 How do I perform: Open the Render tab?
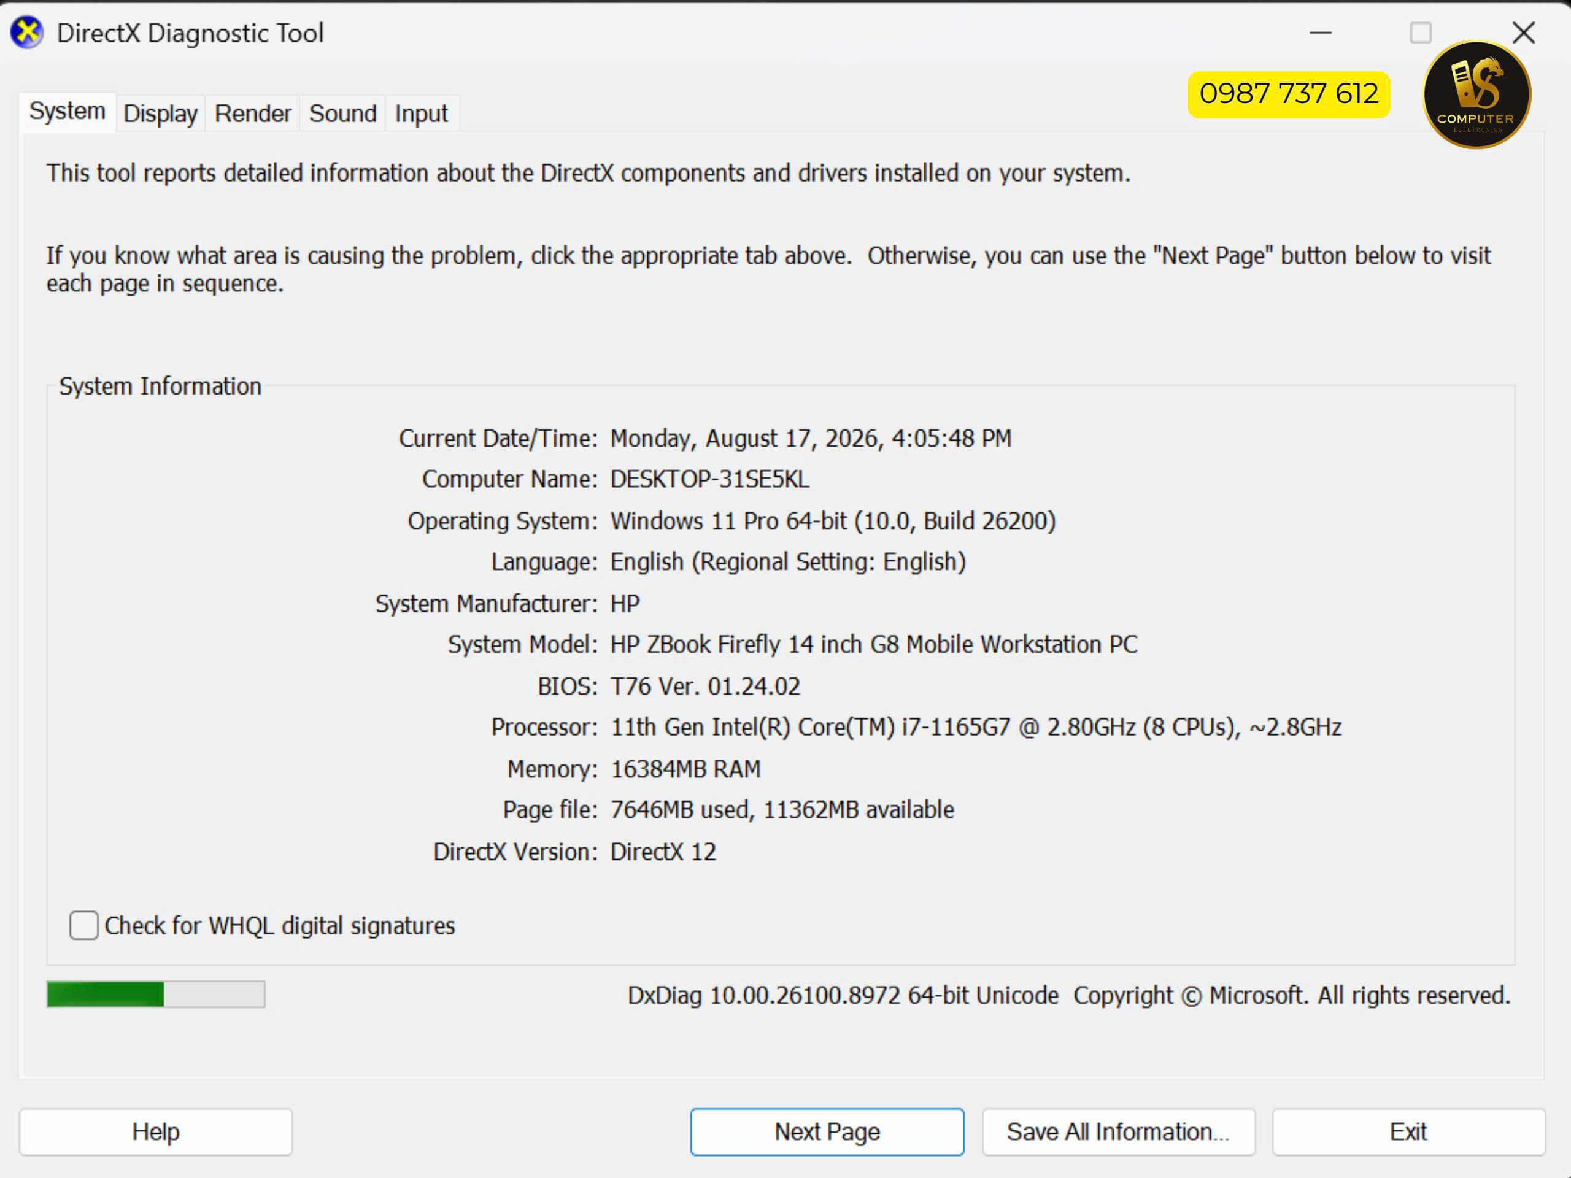coord(253,114)
